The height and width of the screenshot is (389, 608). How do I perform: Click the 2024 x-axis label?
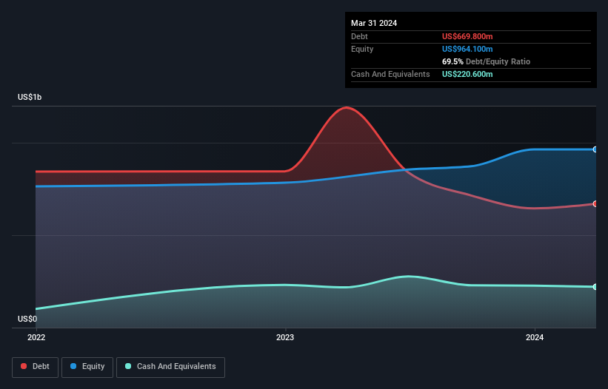pyautogui.click(x=535, y=337)
